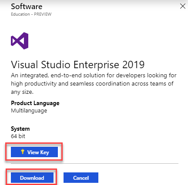Click the 'System' label
This screenshot has width=188, height=185.
pos(20,129)
